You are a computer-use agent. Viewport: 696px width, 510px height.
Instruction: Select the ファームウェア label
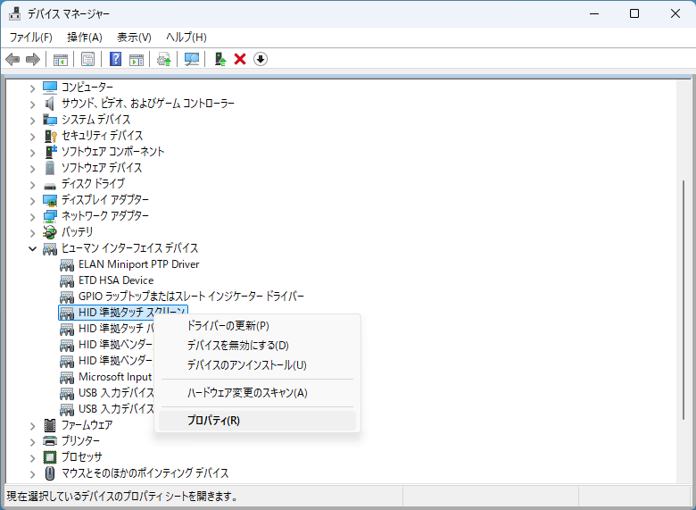click(87, 425)
